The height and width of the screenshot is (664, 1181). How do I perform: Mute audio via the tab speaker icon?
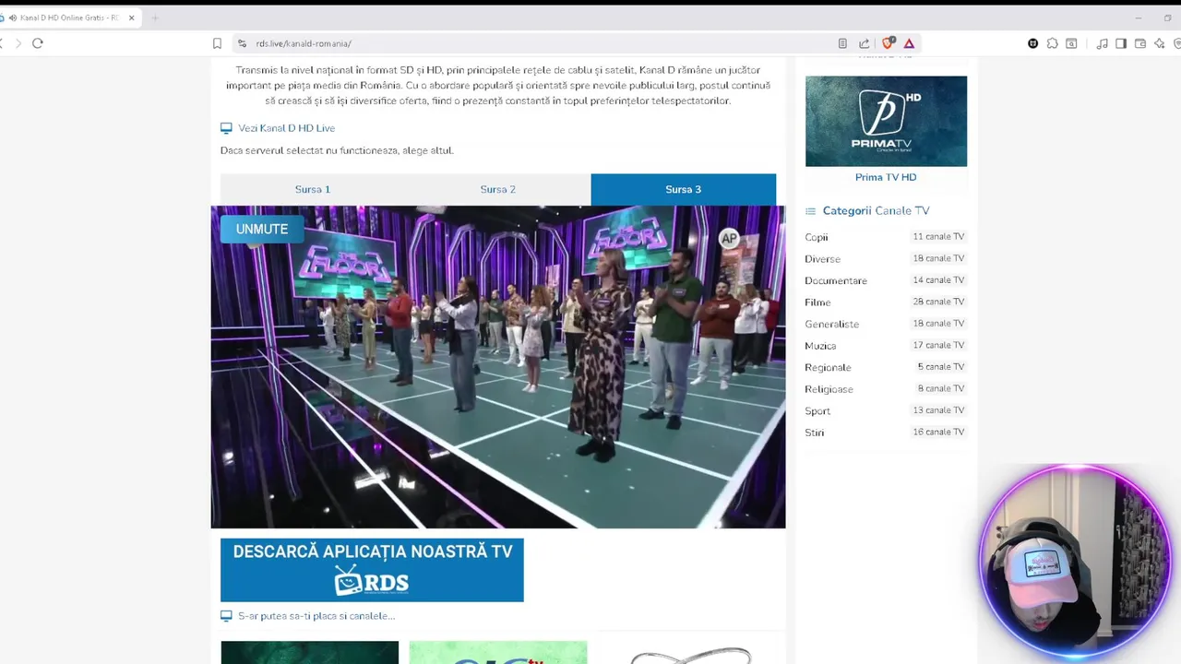(13, 18)
